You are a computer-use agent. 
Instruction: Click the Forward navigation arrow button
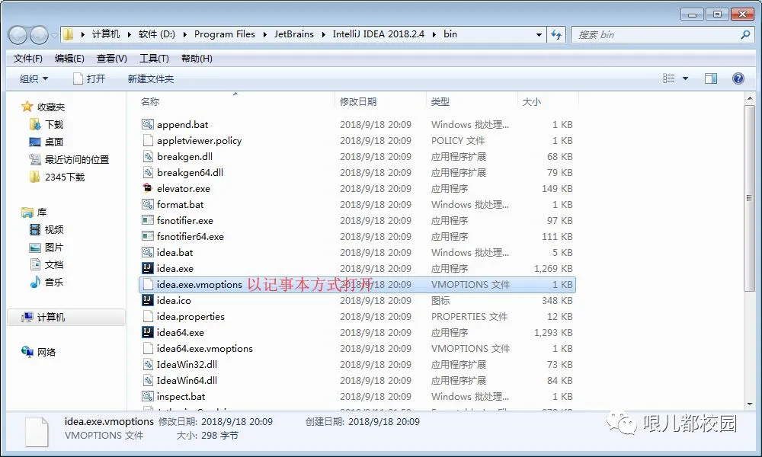coord(39,35)
